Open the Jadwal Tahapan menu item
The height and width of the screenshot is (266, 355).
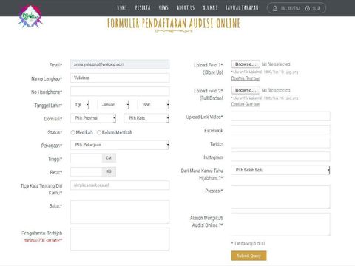[x=242, y=7]
